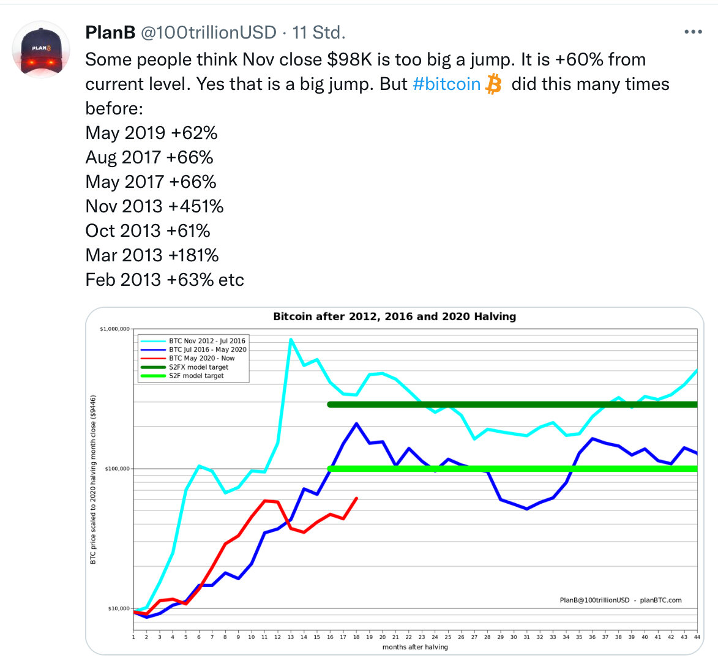Viewport: 718px width, 661px height.
Task: Click the PlanB display name
Action: point(110,32)
